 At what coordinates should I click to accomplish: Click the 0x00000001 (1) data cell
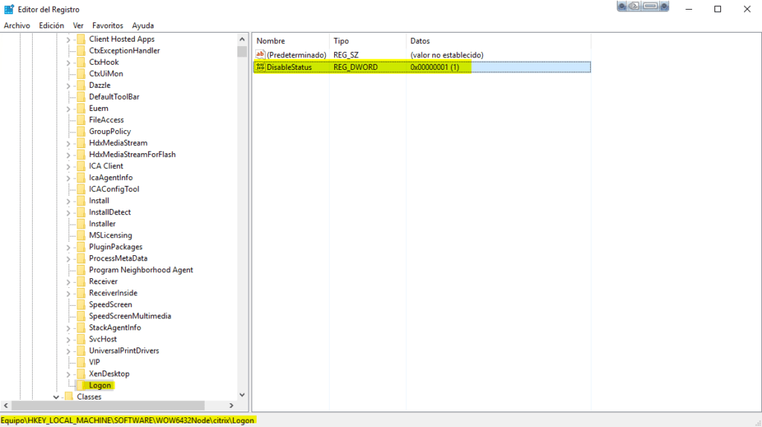click(x=435, y=67)
